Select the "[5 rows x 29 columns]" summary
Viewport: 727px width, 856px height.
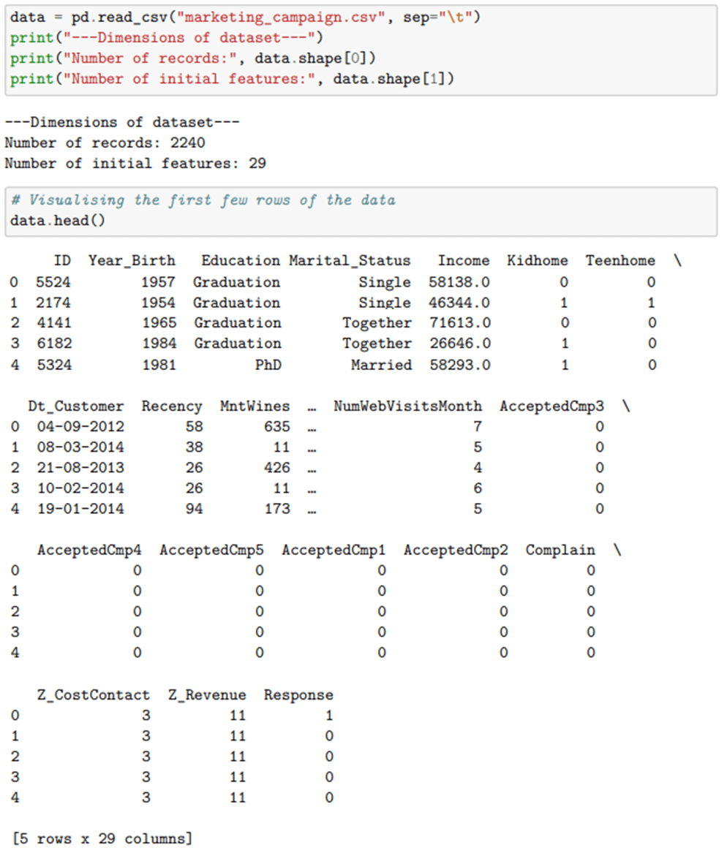coord(102,839)
